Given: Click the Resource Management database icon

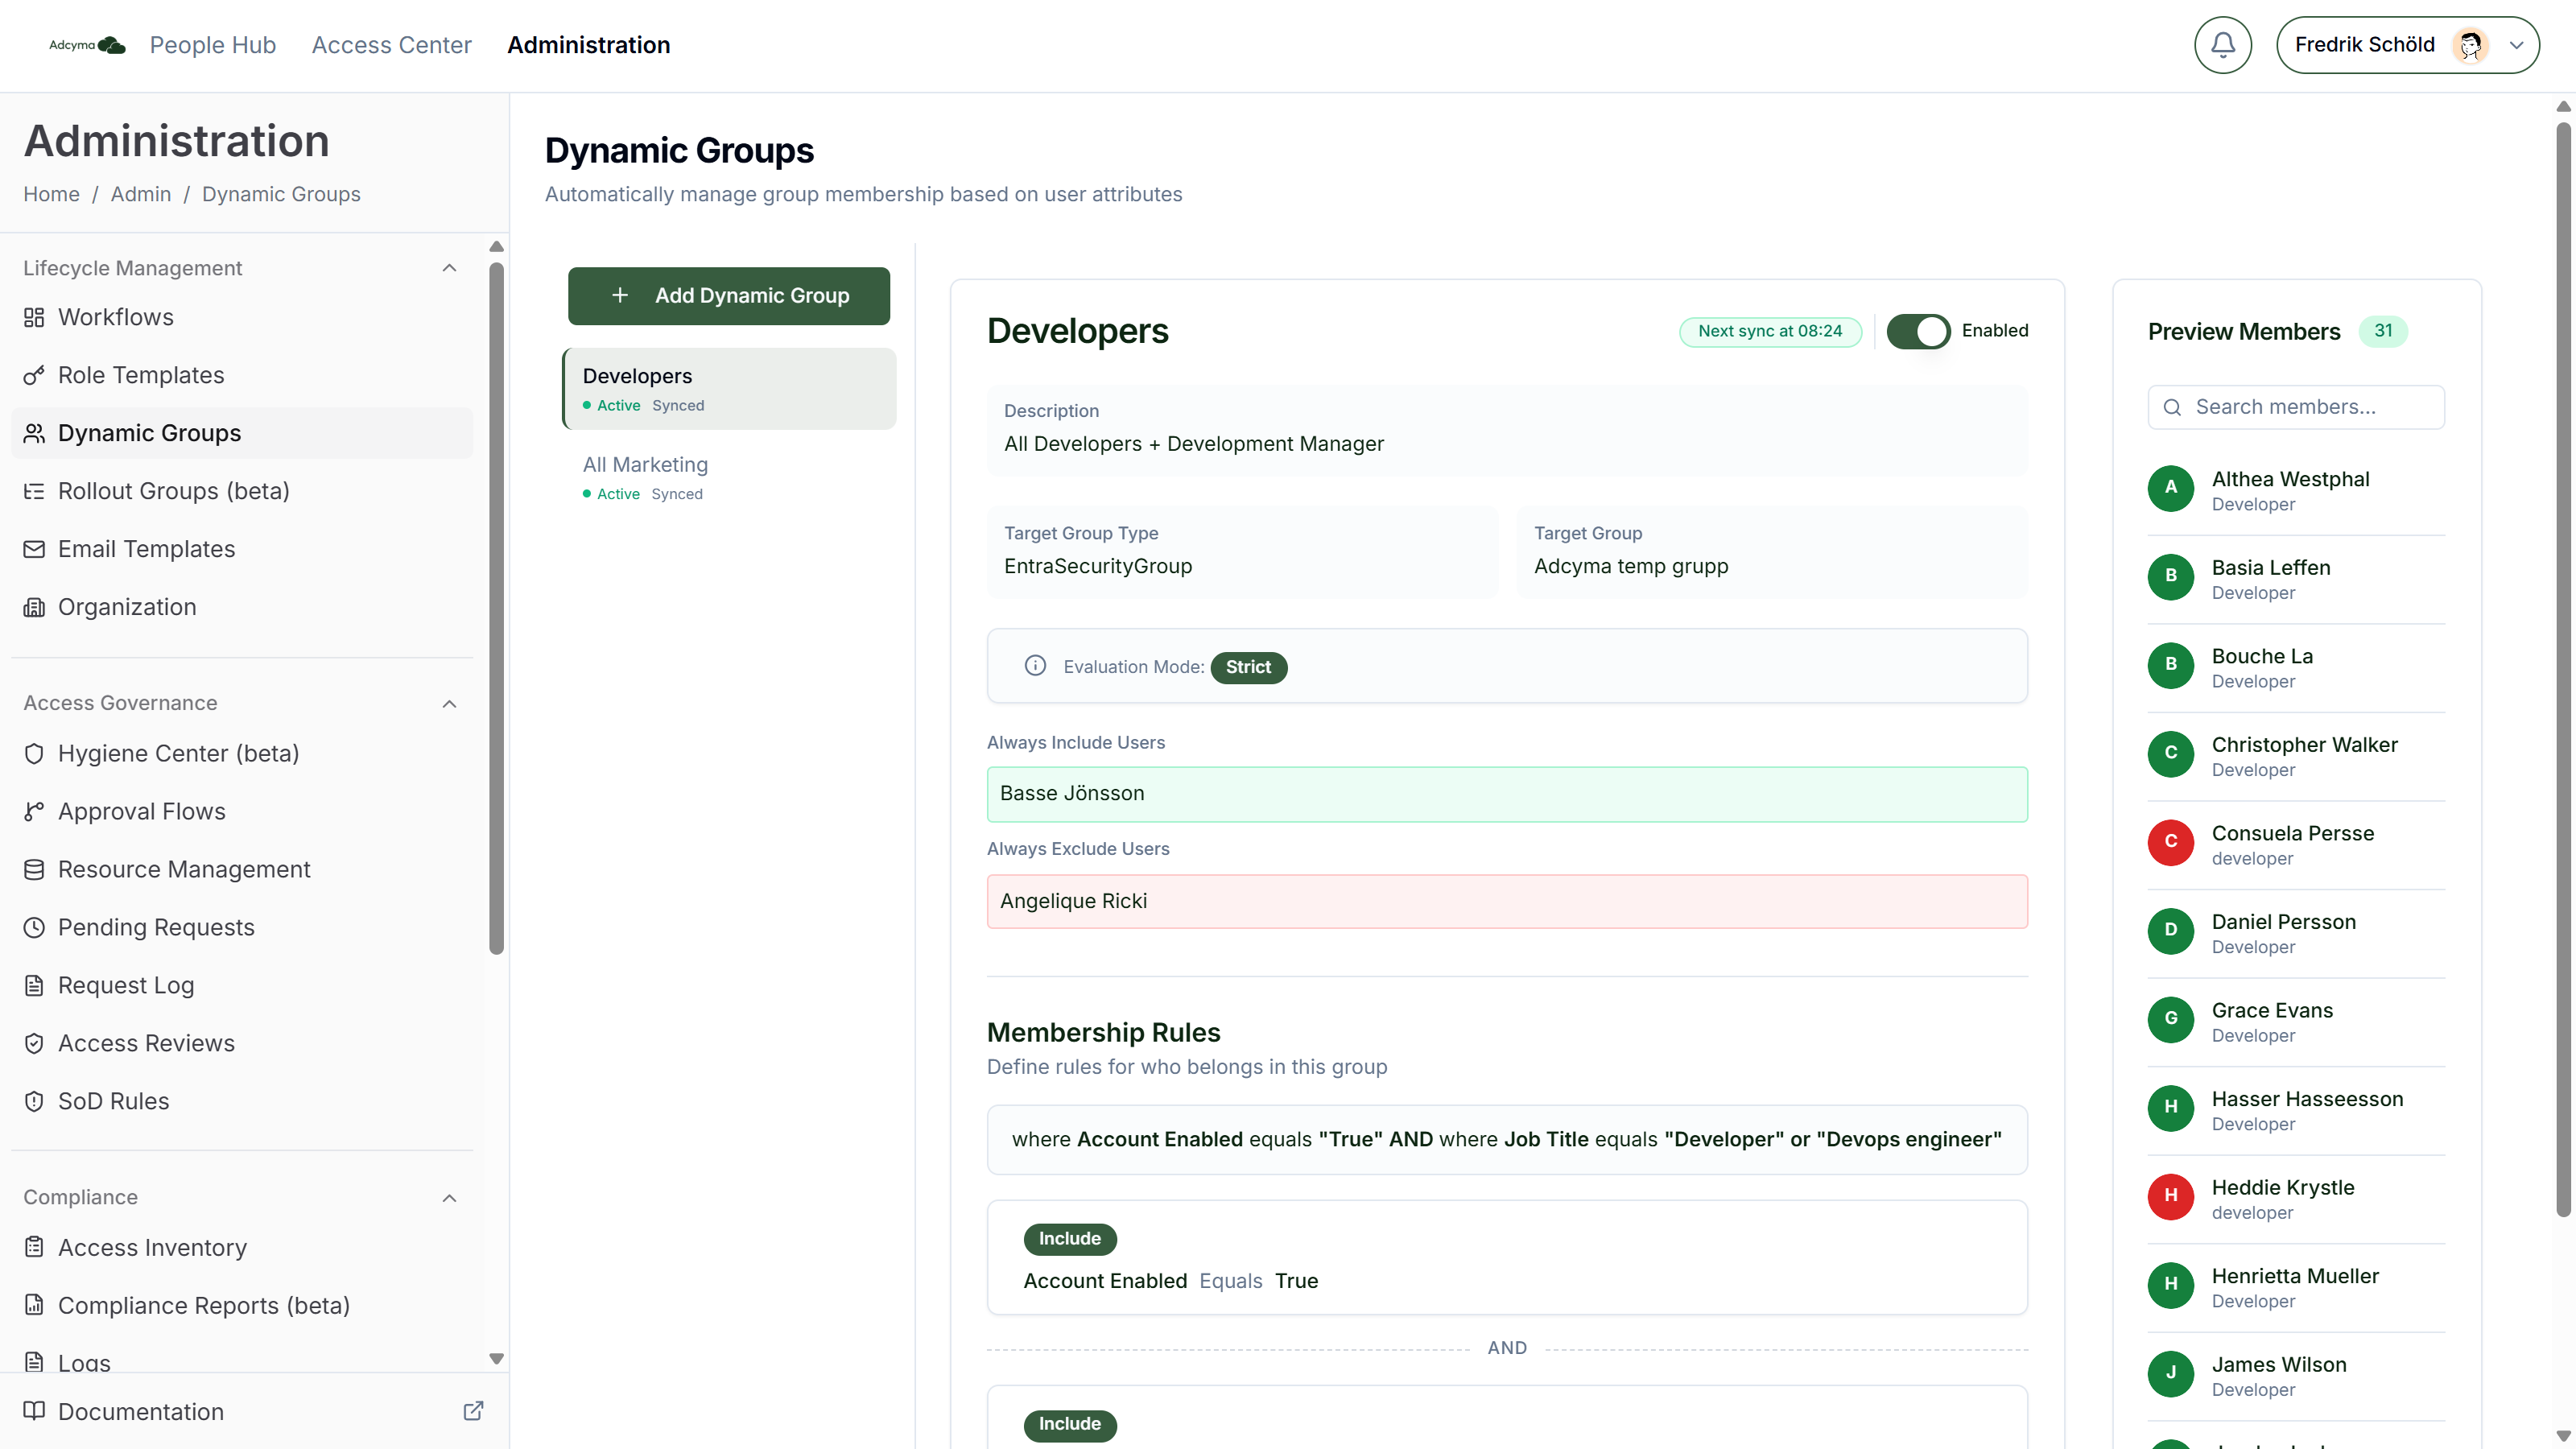Looking at the screenshot, I should pyautogui.click(x=34, y=869).
